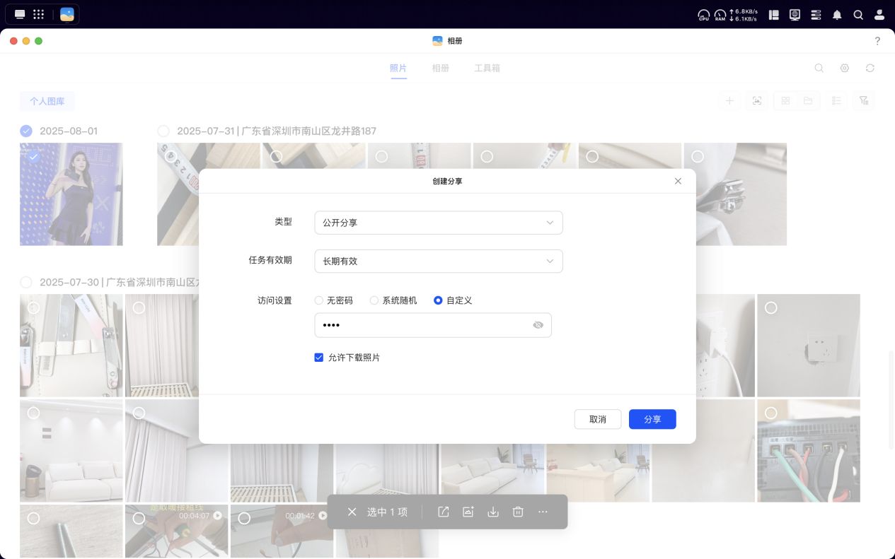Toggle password visibility eye icon

538,325
